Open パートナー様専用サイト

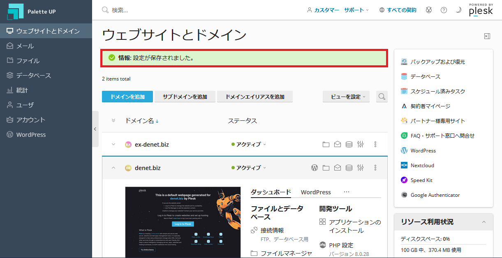point(433,121)
